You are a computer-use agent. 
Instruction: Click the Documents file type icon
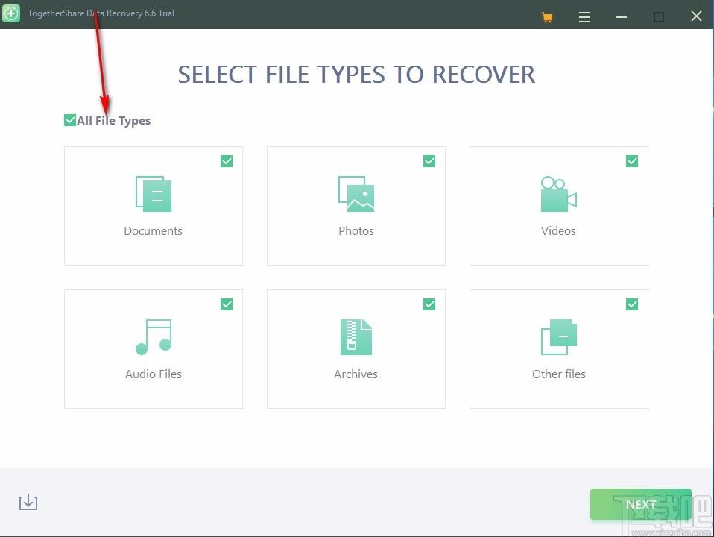point(154,194)
